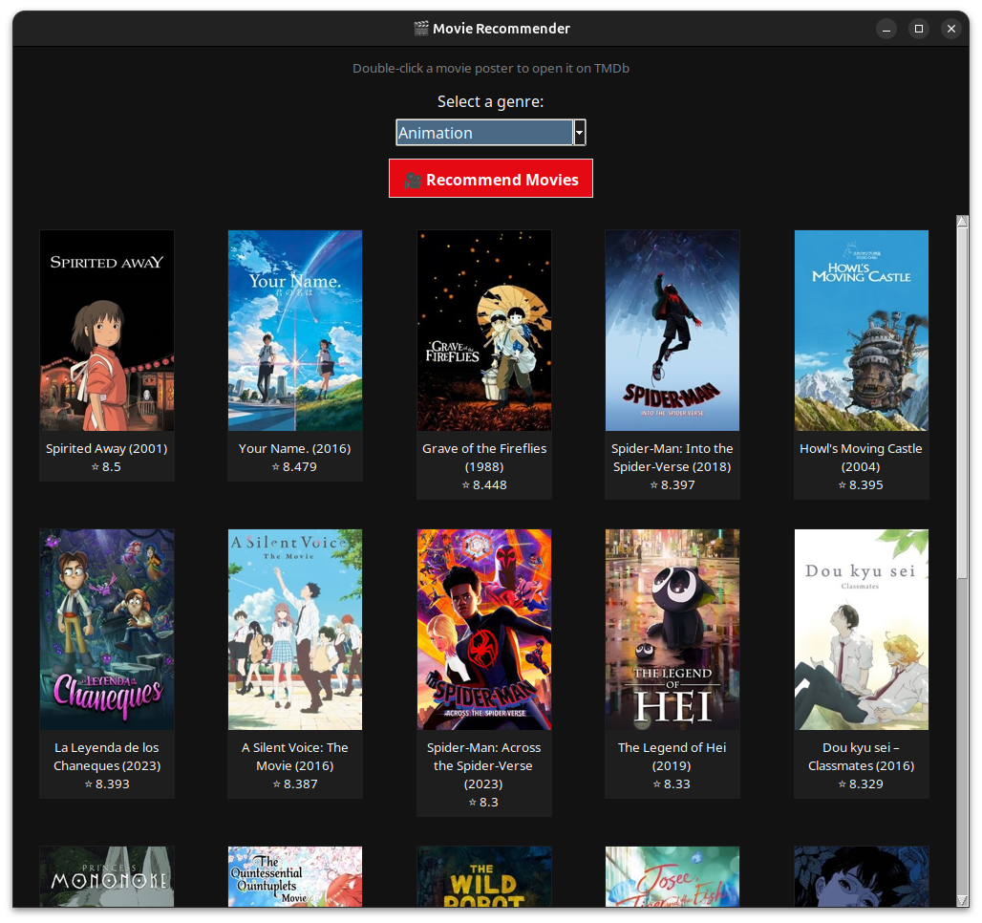Click the clapperboard icon in the title bar
982x923 pixels.
(x=421, y=29)
